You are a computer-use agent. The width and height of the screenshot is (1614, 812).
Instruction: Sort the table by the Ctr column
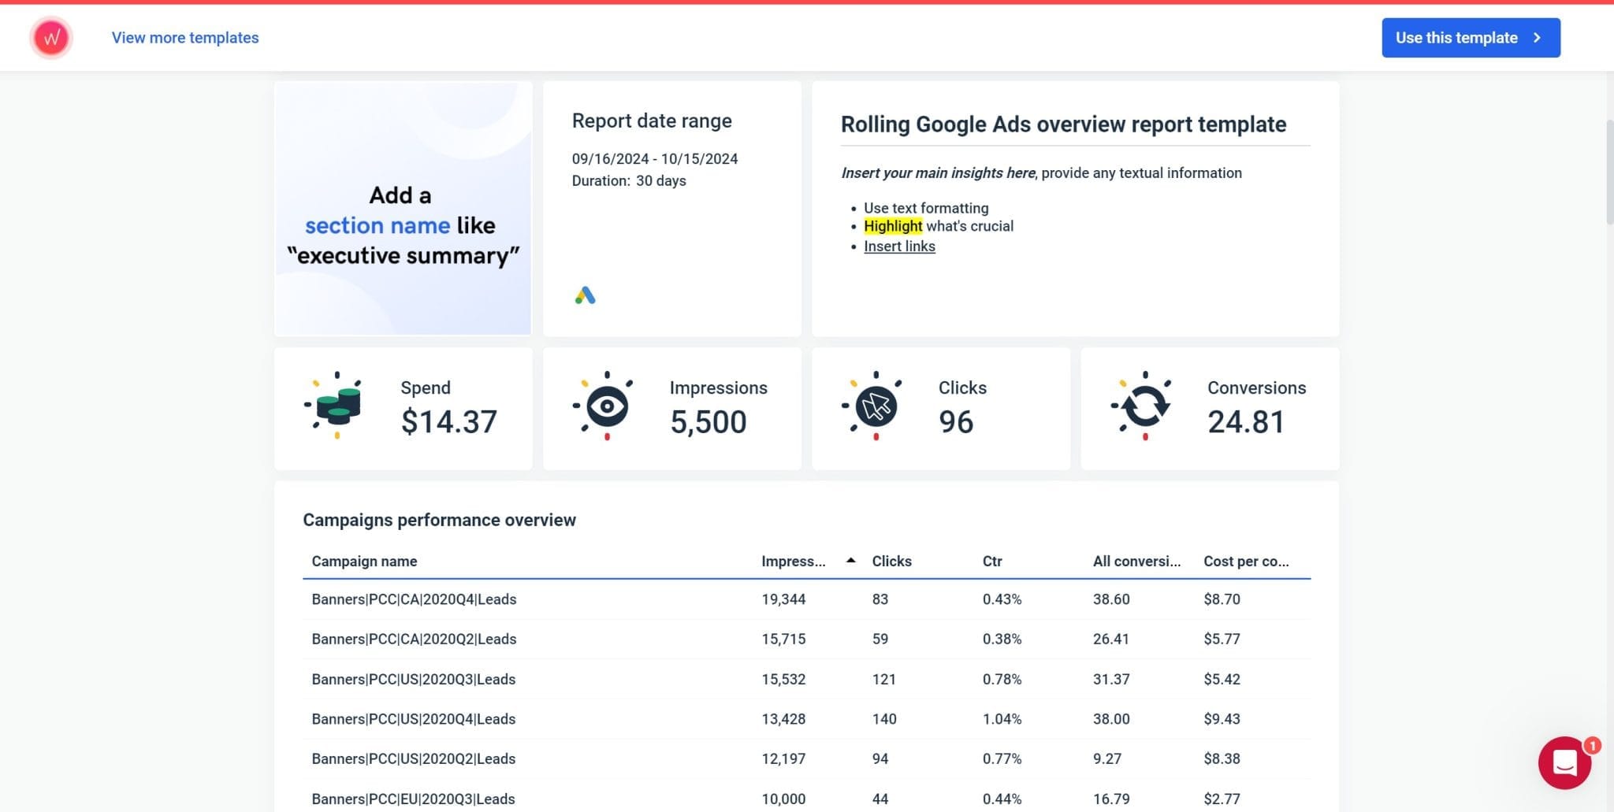point(991,561)
